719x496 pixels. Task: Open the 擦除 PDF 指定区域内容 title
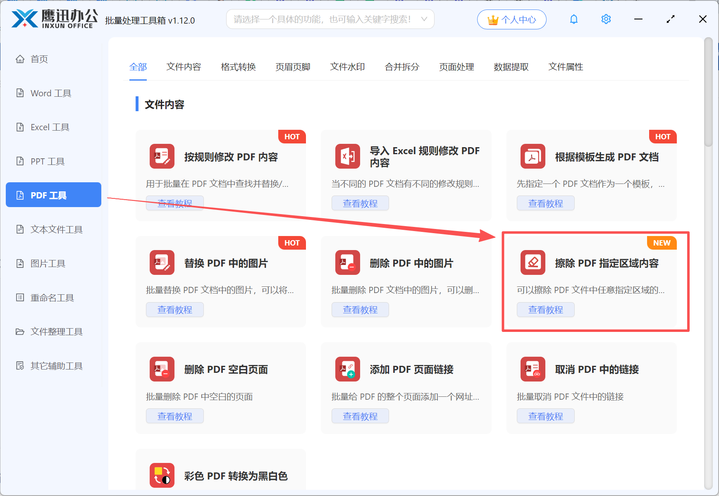[607, 263]
